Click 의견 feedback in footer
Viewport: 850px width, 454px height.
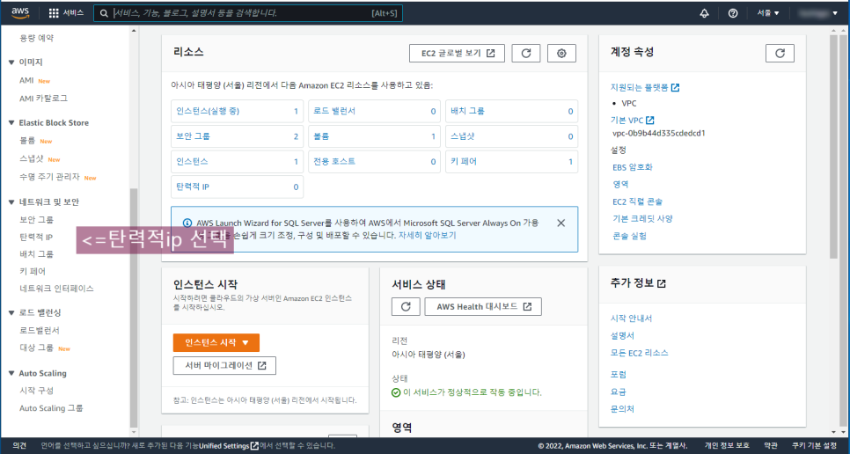tap(19, 446)
